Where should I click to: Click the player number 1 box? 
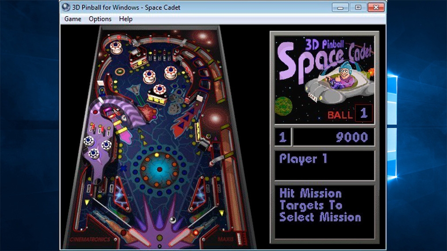[282, 137]
